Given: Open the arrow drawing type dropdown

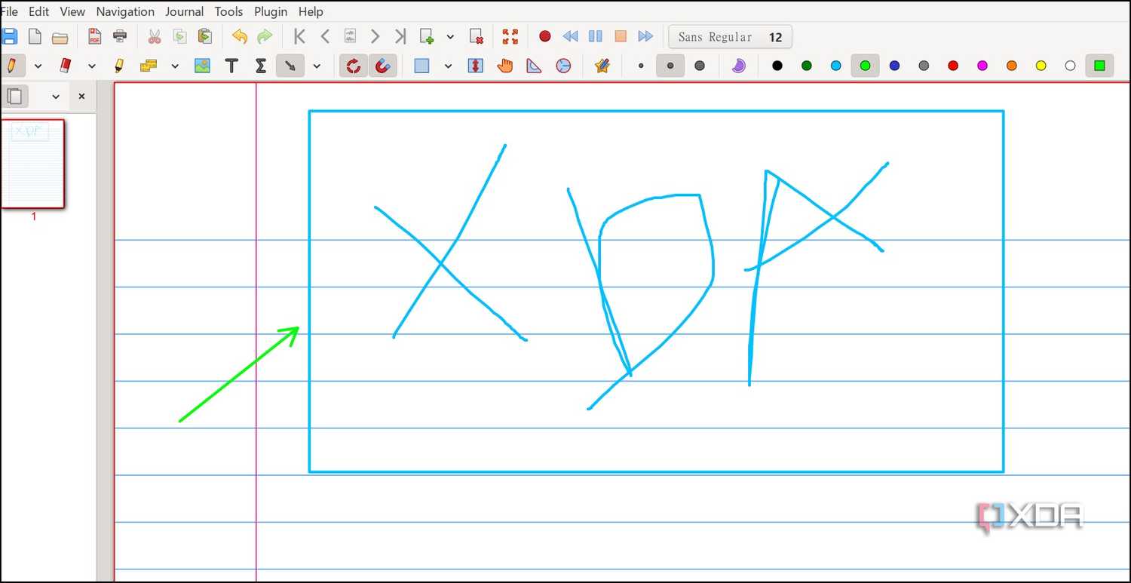Looking at the screenshot, I should 317,66.
